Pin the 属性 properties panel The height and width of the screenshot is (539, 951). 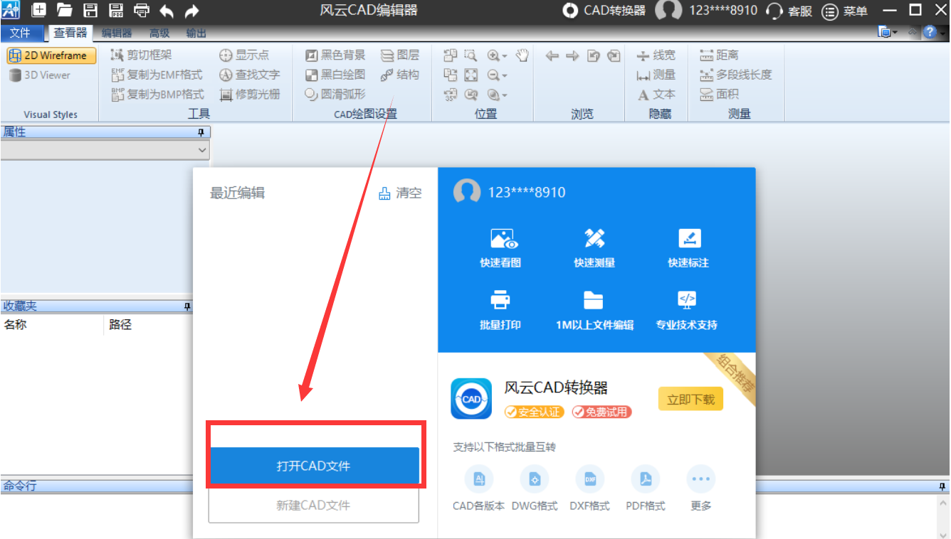(201, 132)
